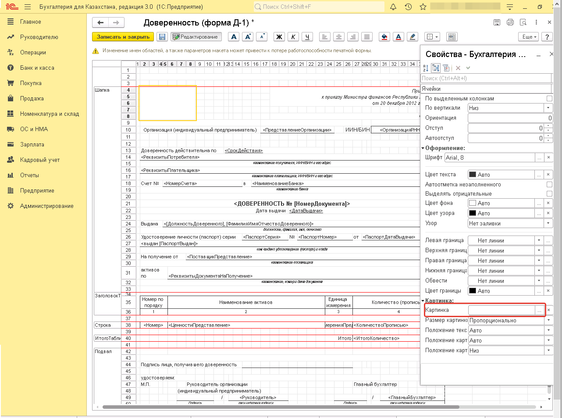Open Банк и касса section
562x418 pixels.
[x=37, y=68]
